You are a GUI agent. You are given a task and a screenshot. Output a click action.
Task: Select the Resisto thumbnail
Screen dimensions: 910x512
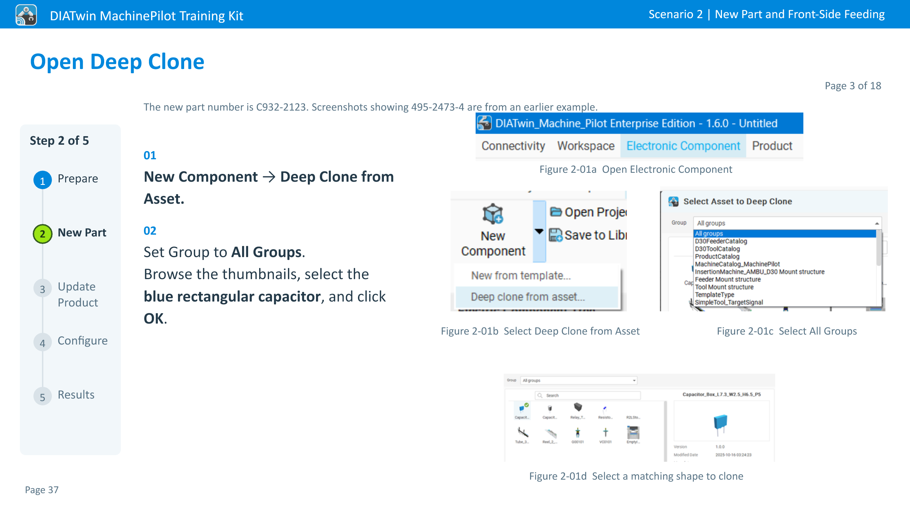coord(605,410)
